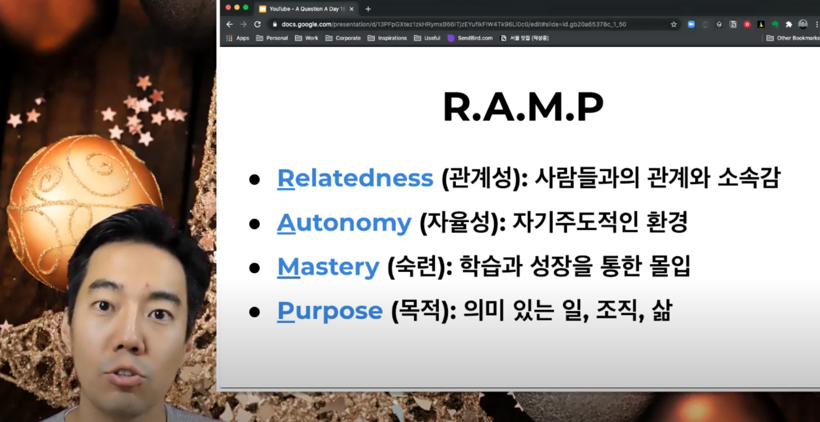Expand the Personal bookmarks folder

click(272, 38)
